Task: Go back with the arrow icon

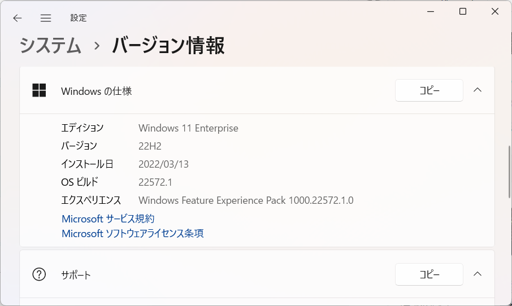Action: pos(18,18)
